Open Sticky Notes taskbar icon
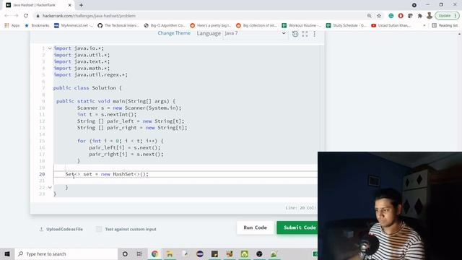Viewport: 462px width, 260px height. (x=215, y=253)
